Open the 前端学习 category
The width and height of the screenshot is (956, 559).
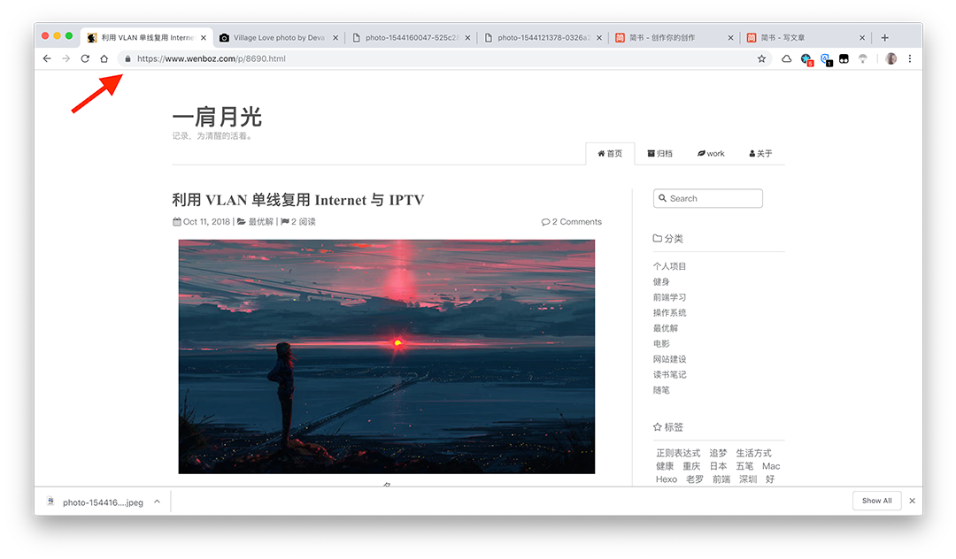669,297
